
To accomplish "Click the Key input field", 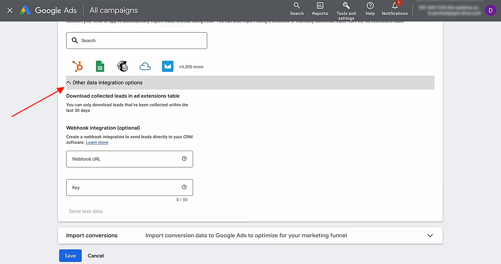I will tap(129, 187).
